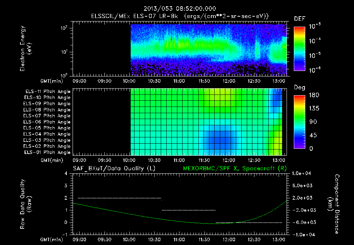354x245 pixels.
Task: Click the DEF legend label
Action: [299, 19]
